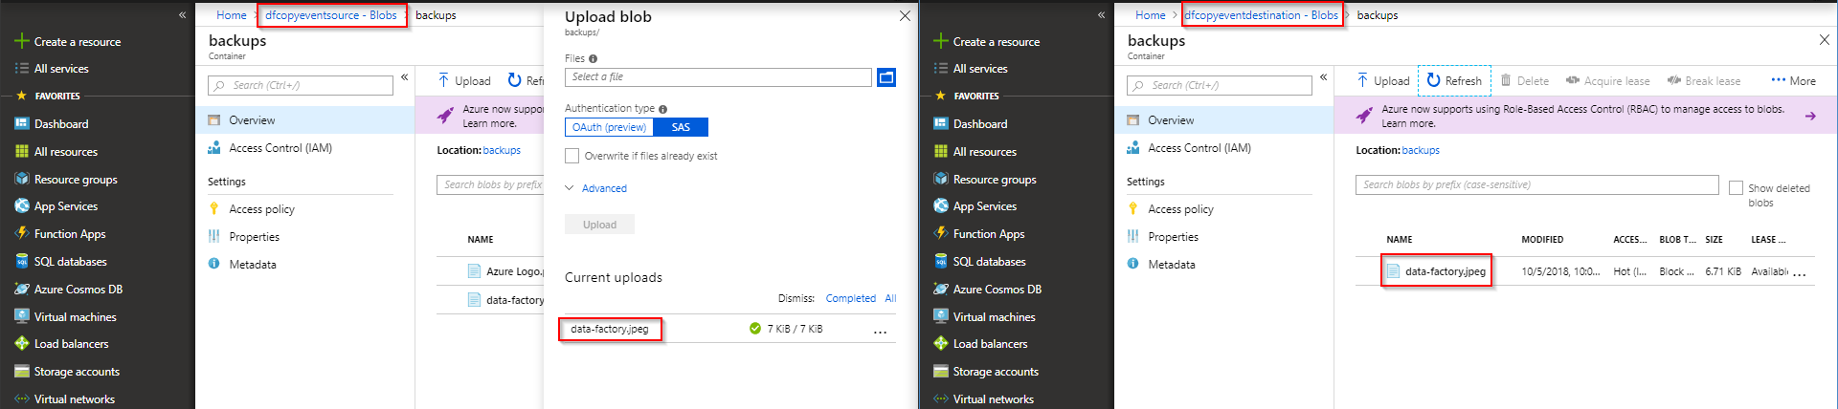The image size is (1838, 409).
Task: Click Create a resource in source window sidebar
Action: click(68, 42)
